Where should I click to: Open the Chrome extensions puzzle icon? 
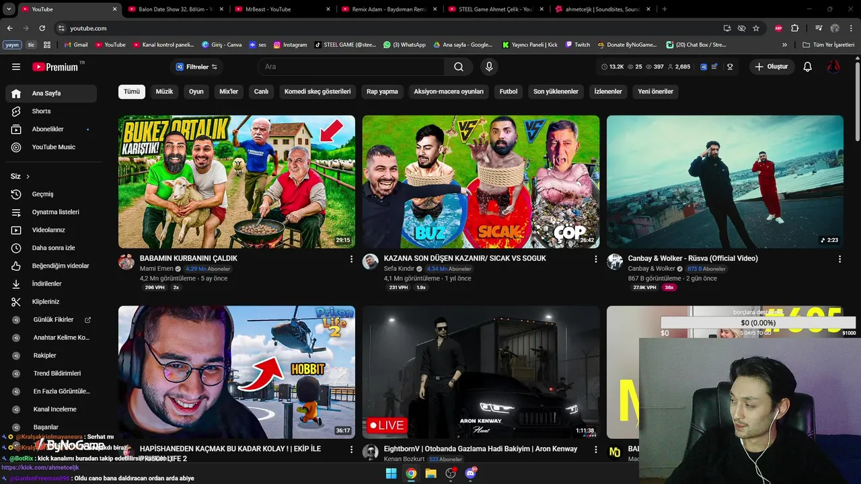[x=795, y=28]
